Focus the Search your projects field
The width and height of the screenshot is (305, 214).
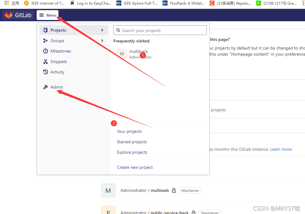click(x=160, y=30)
